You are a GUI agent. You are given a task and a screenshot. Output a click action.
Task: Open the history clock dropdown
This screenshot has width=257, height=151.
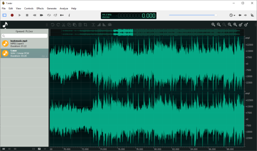click(x=232, y=15)
